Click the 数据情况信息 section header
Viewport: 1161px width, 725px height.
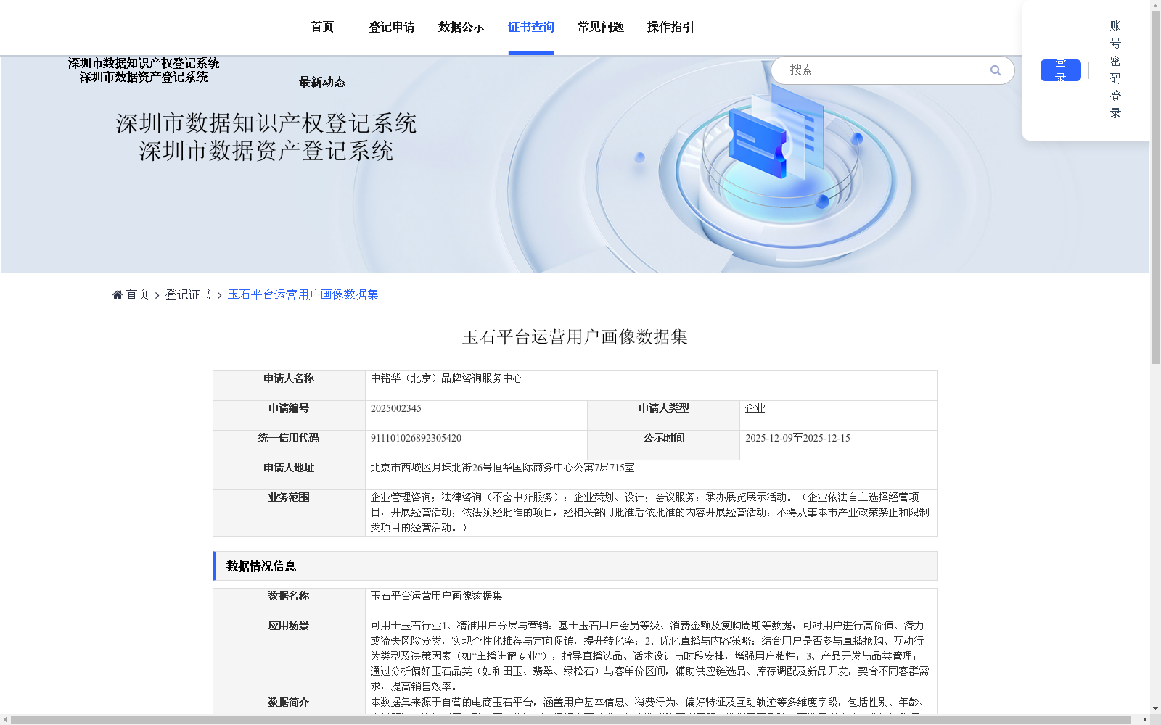(x=575, y=565)
